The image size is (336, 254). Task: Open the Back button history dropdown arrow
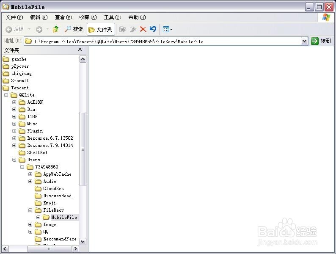point(29,29)
